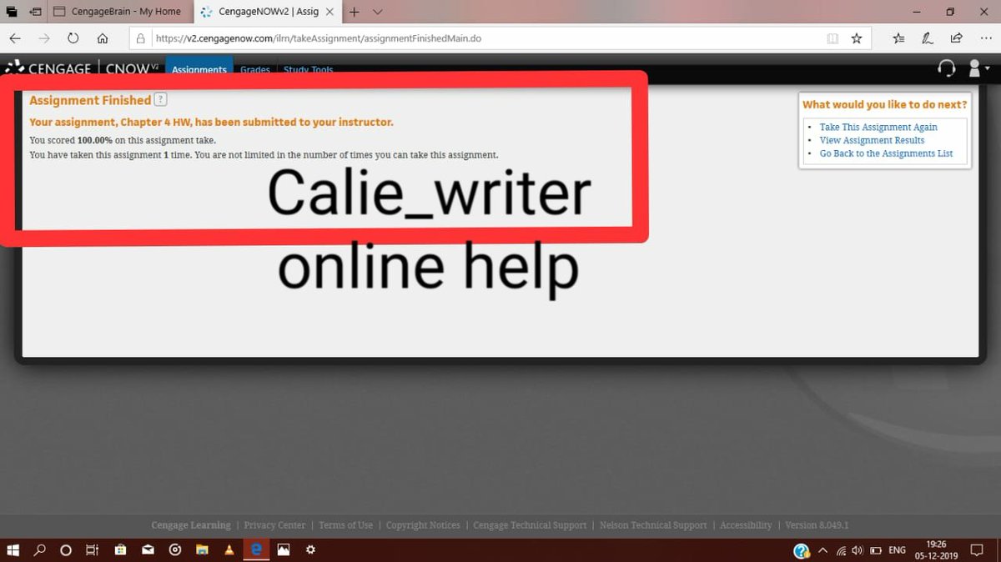Open Privacy Center footer link
This screenshot has width=1001, height=562.
275,525
